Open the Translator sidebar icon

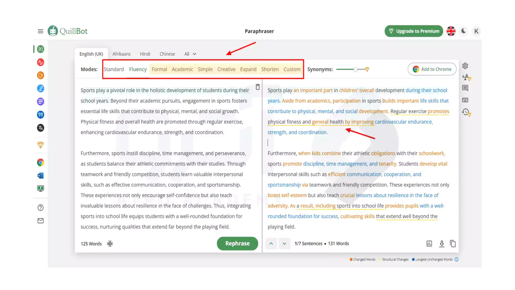(41, 128)
